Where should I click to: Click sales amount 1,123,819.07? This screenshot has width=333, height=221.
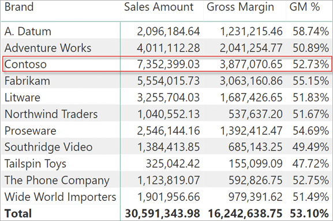pos(169,181)
